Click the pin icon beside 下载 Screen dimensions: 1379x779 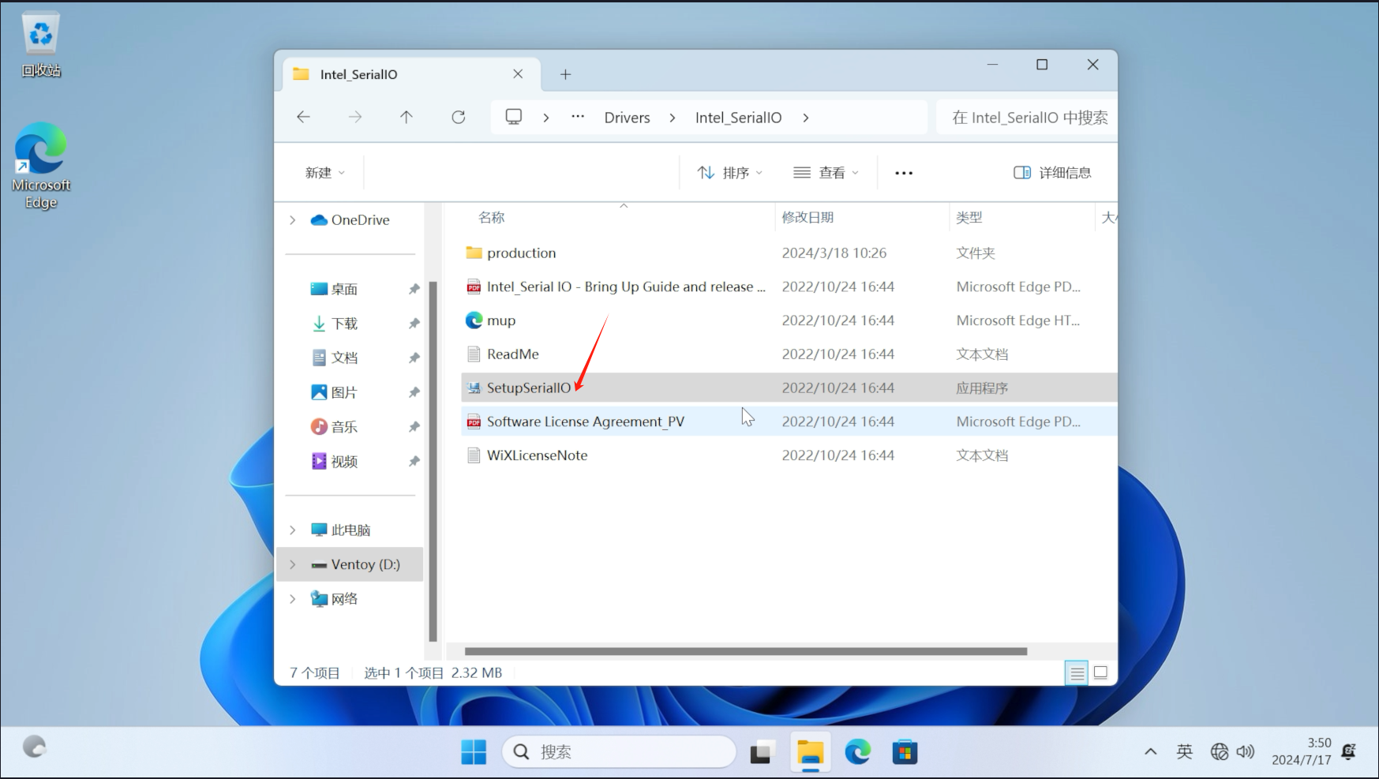(414, 324)
